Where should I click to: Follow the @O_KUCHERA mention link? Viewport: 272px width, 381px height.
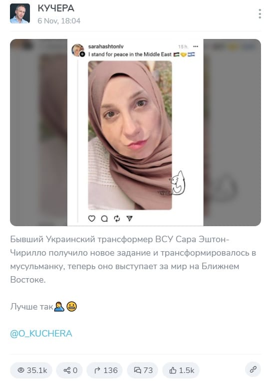pyautogui.click(x=41, y=334)
